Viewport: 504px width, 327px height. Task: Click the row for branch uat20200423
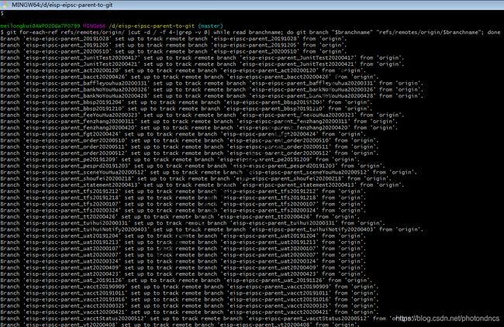pos(183,274)
